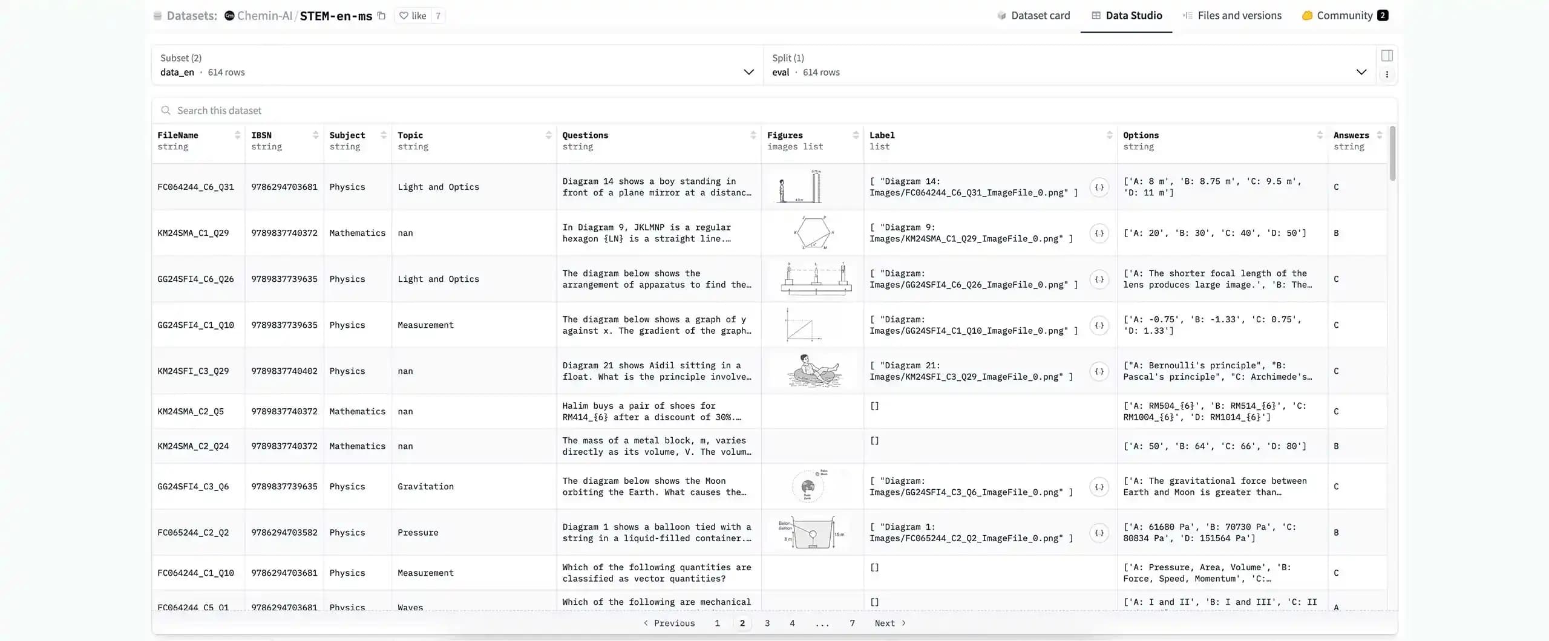Sort by Topic column

pyautogui.click(x=548, y=135)
